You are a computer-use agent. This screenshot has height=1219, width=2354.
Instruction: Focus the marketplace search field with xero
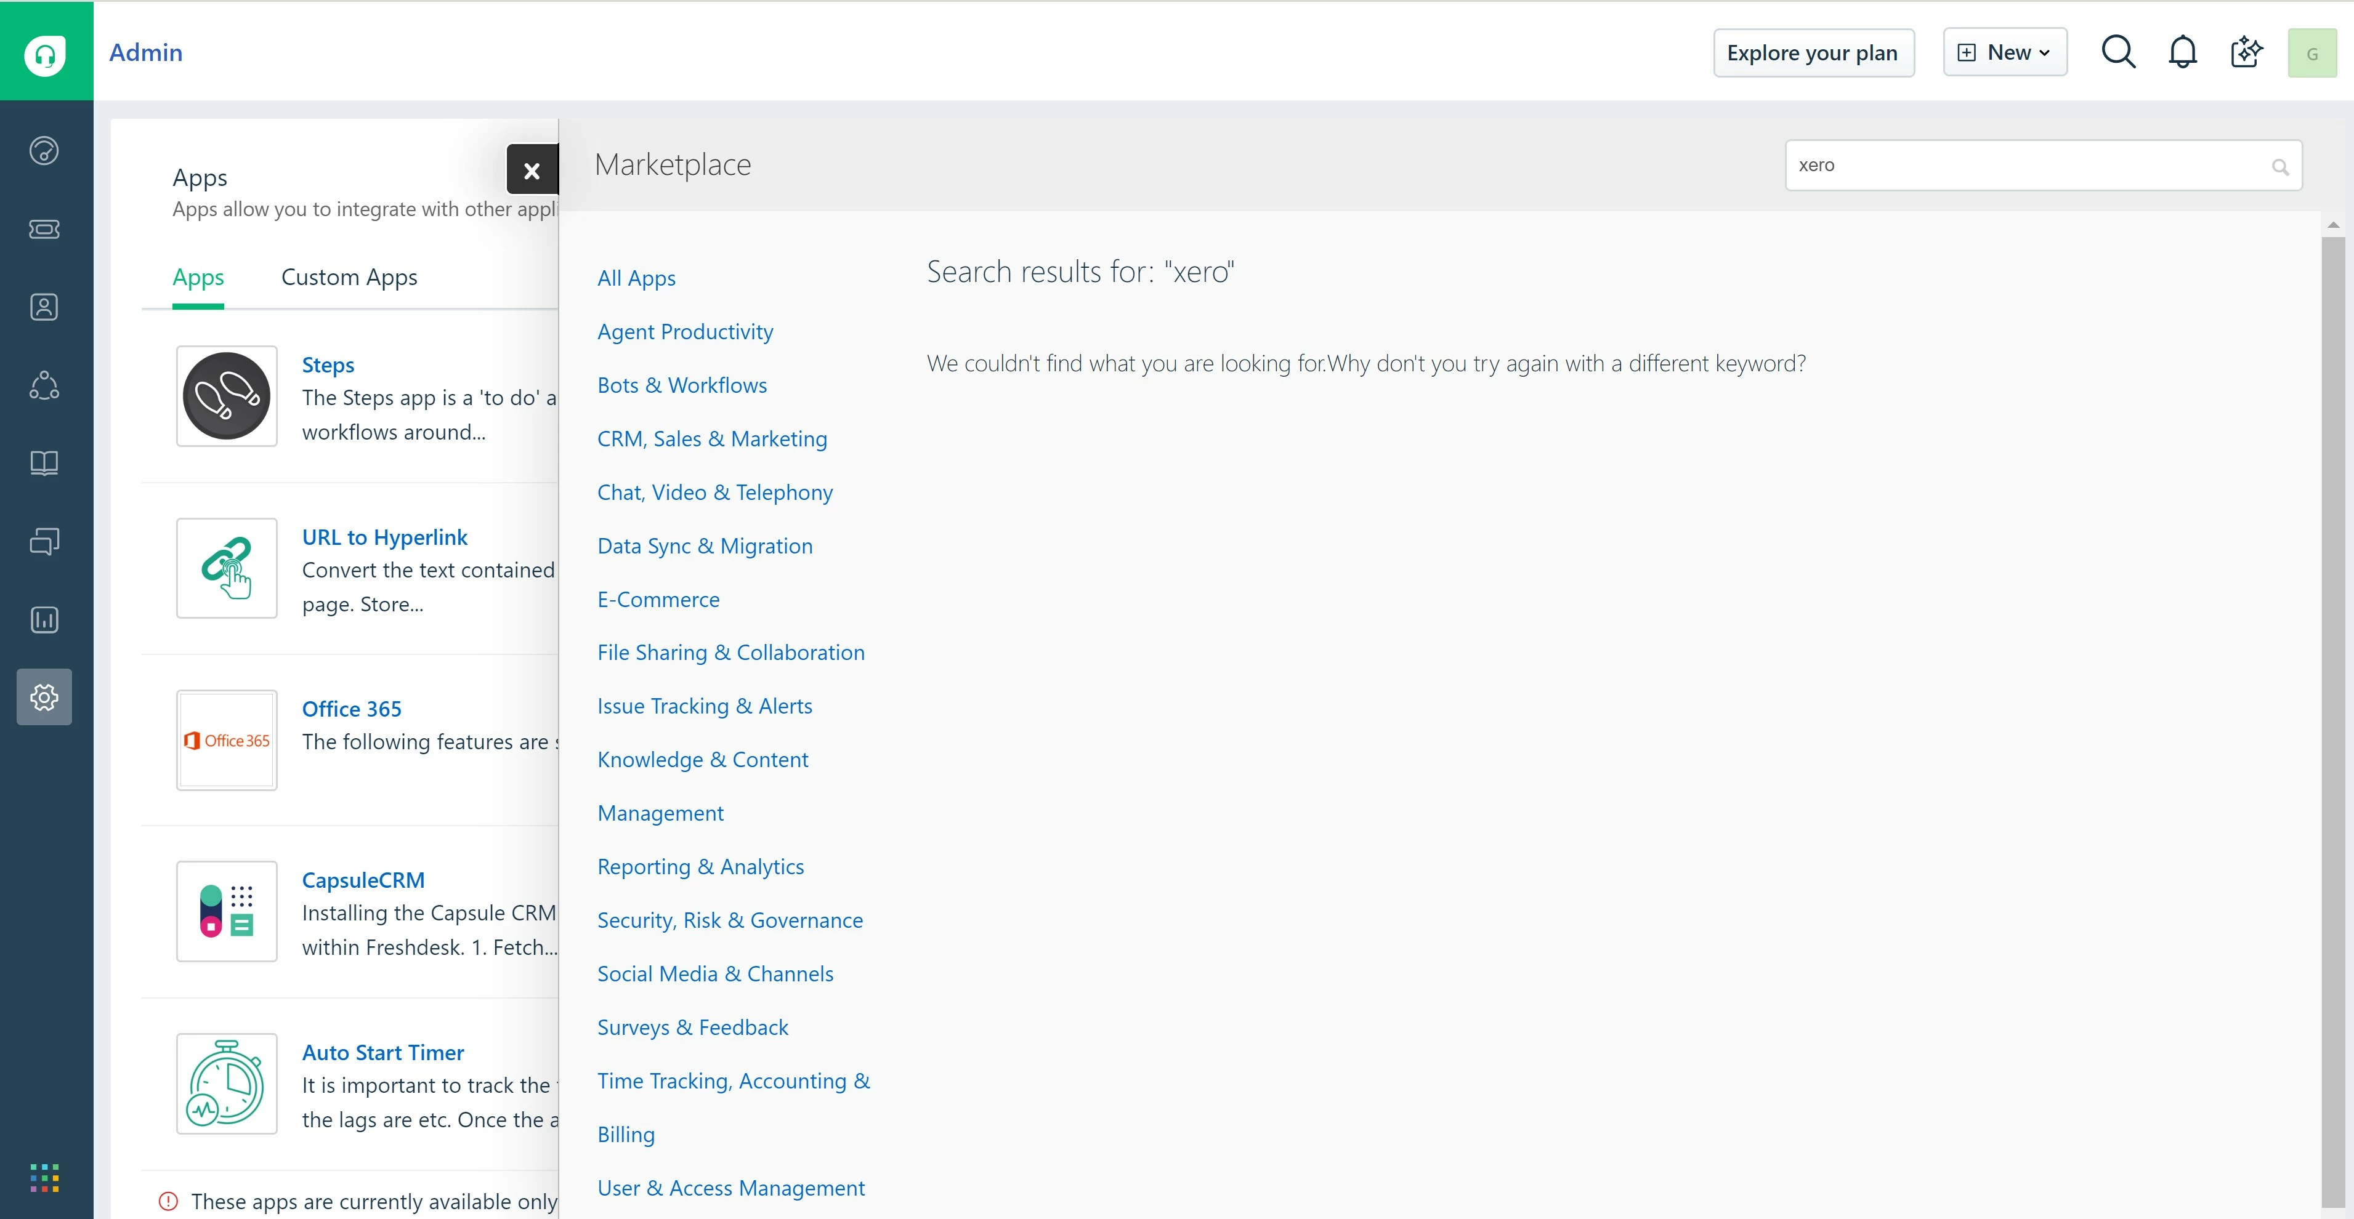(x=2044, y=165)
